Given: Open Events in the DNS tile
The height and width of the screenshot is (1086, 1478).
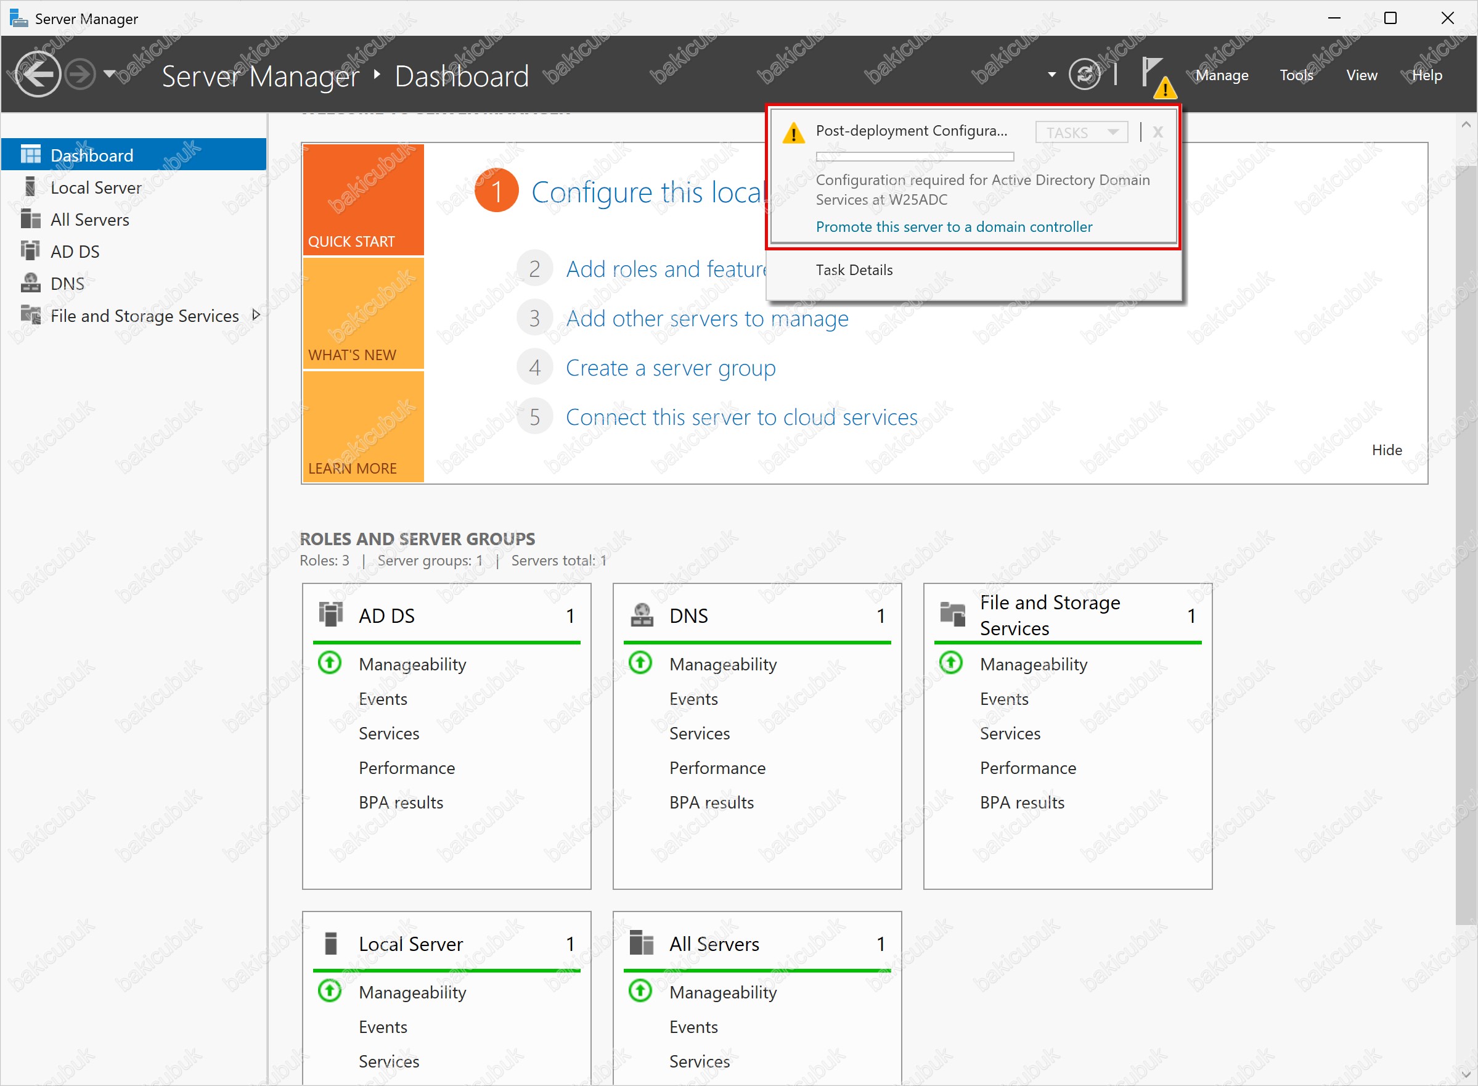Looking at the screenshot, I should pyautogui.click(x=693, y=699).
